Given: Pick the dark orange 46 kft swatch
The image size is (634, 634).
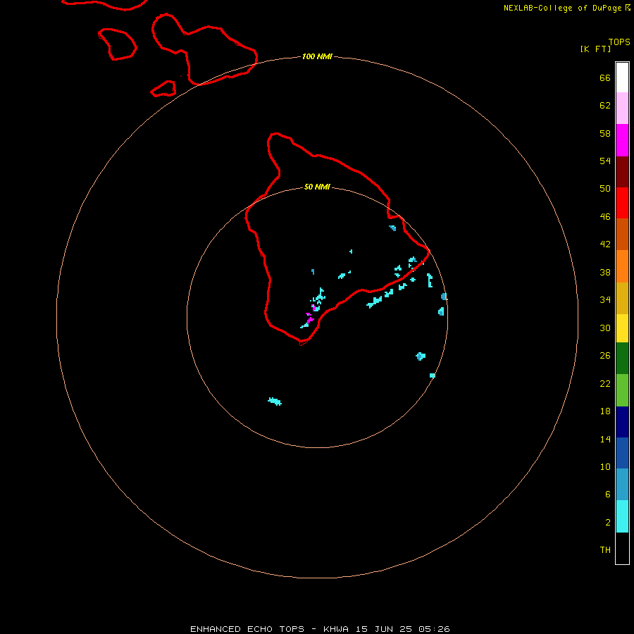Looking at the screenshot, I should [x=622, y=234].
